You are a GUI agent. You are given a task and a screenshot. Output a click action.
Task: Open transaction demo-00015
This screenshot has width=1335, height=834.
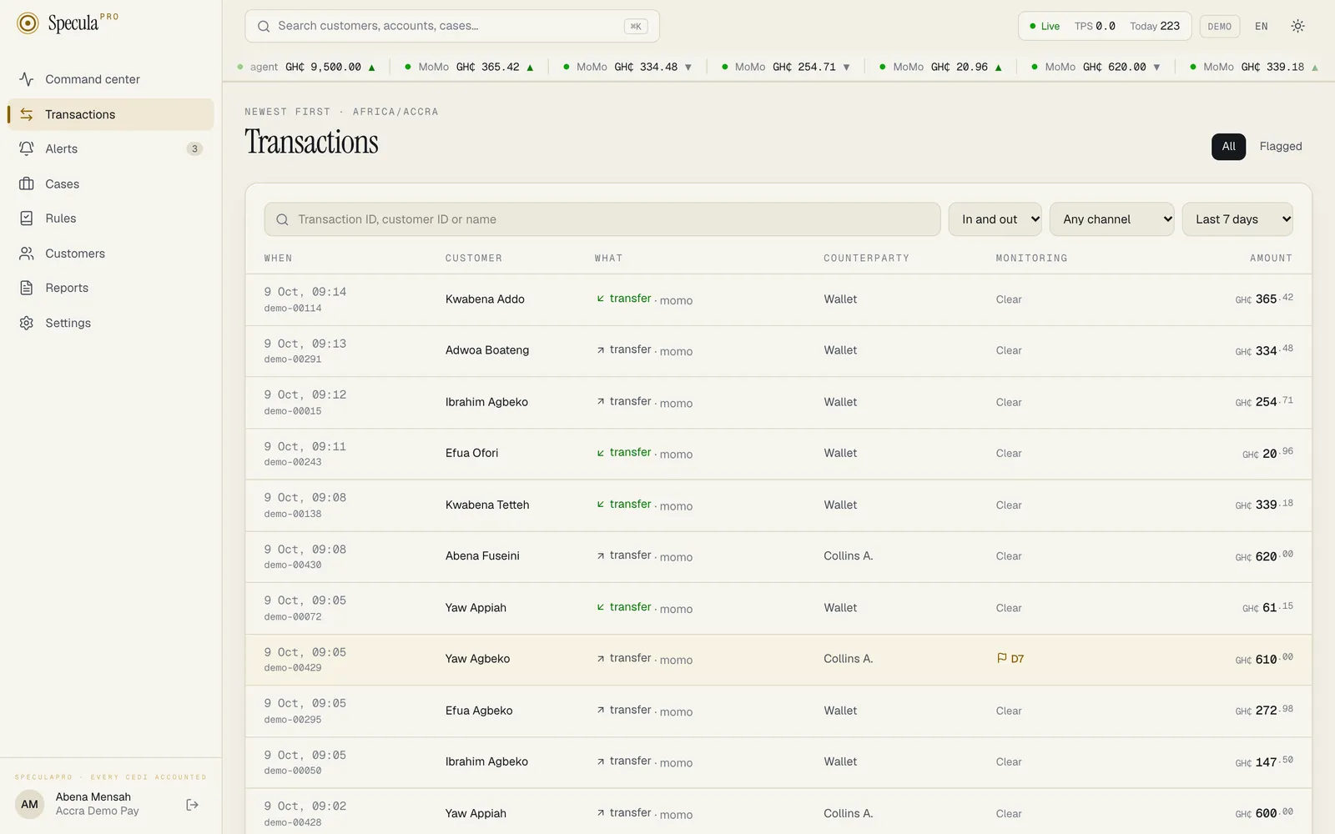click(293, 411)
